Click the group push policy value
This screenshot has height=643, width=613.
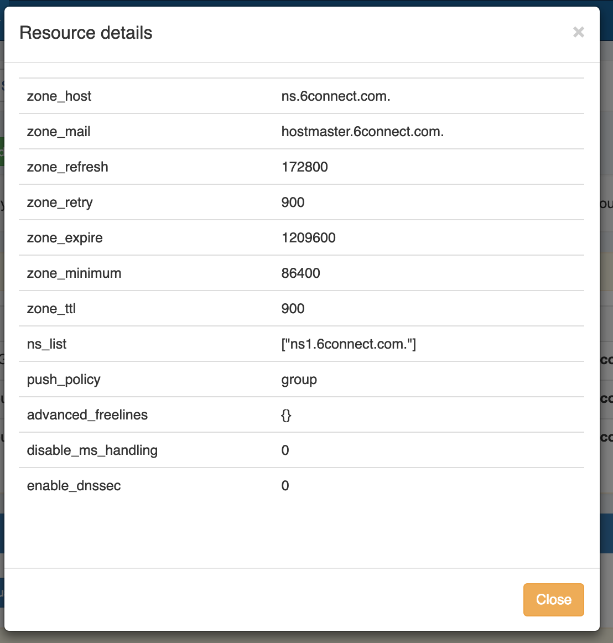[299, 380]
